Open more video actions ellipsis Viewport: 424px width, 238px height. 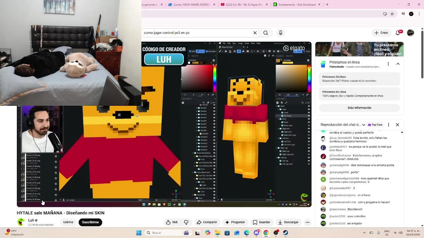pyautogui.click(x=307, y=222)
